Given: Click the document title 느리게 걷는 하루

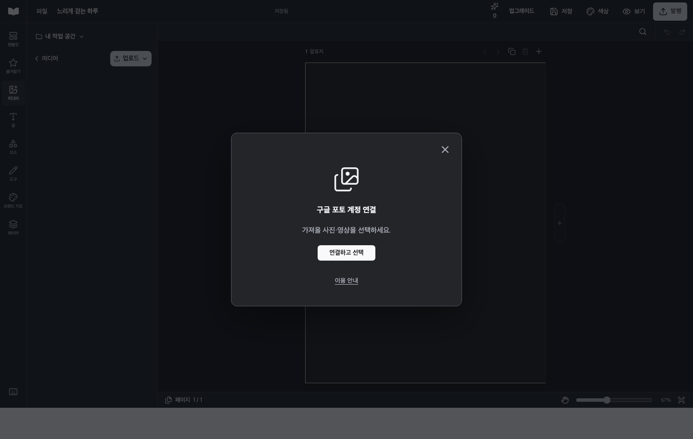Looking at the screenshot, I should (77, 12).
